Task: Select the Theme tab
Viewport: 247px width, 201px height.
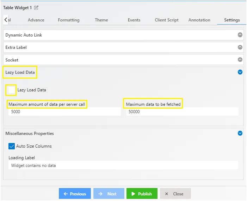Action: (x=101, y=20)
